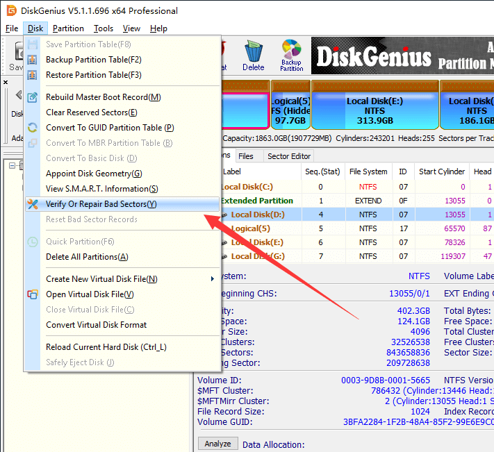The height and width of the screenshot is (452, 494).
Task: Select the Logical(5) table row
Action: coord(357,228)
